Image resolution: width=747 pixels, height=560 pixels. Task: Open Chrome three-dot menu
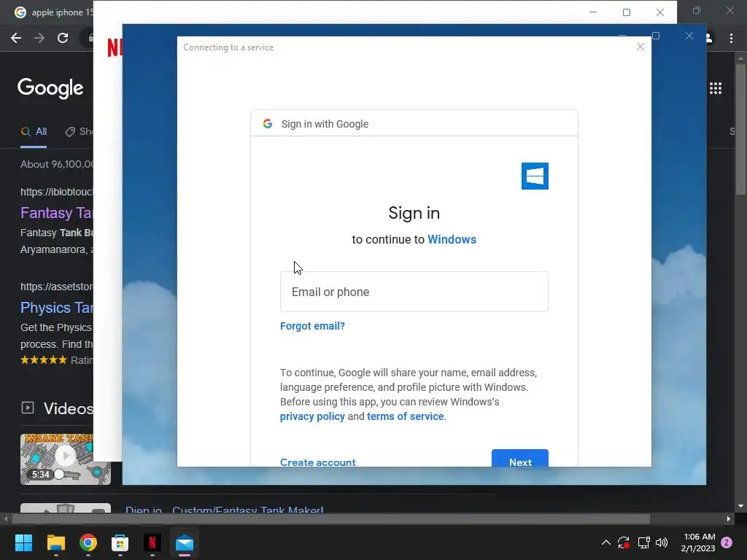pos(731,38)
